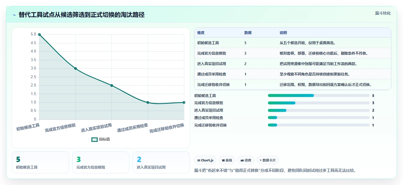Screen dimensions: 403x185
Task: Click the icon in the Chart.js chip
Action: [x=199, y=161]
